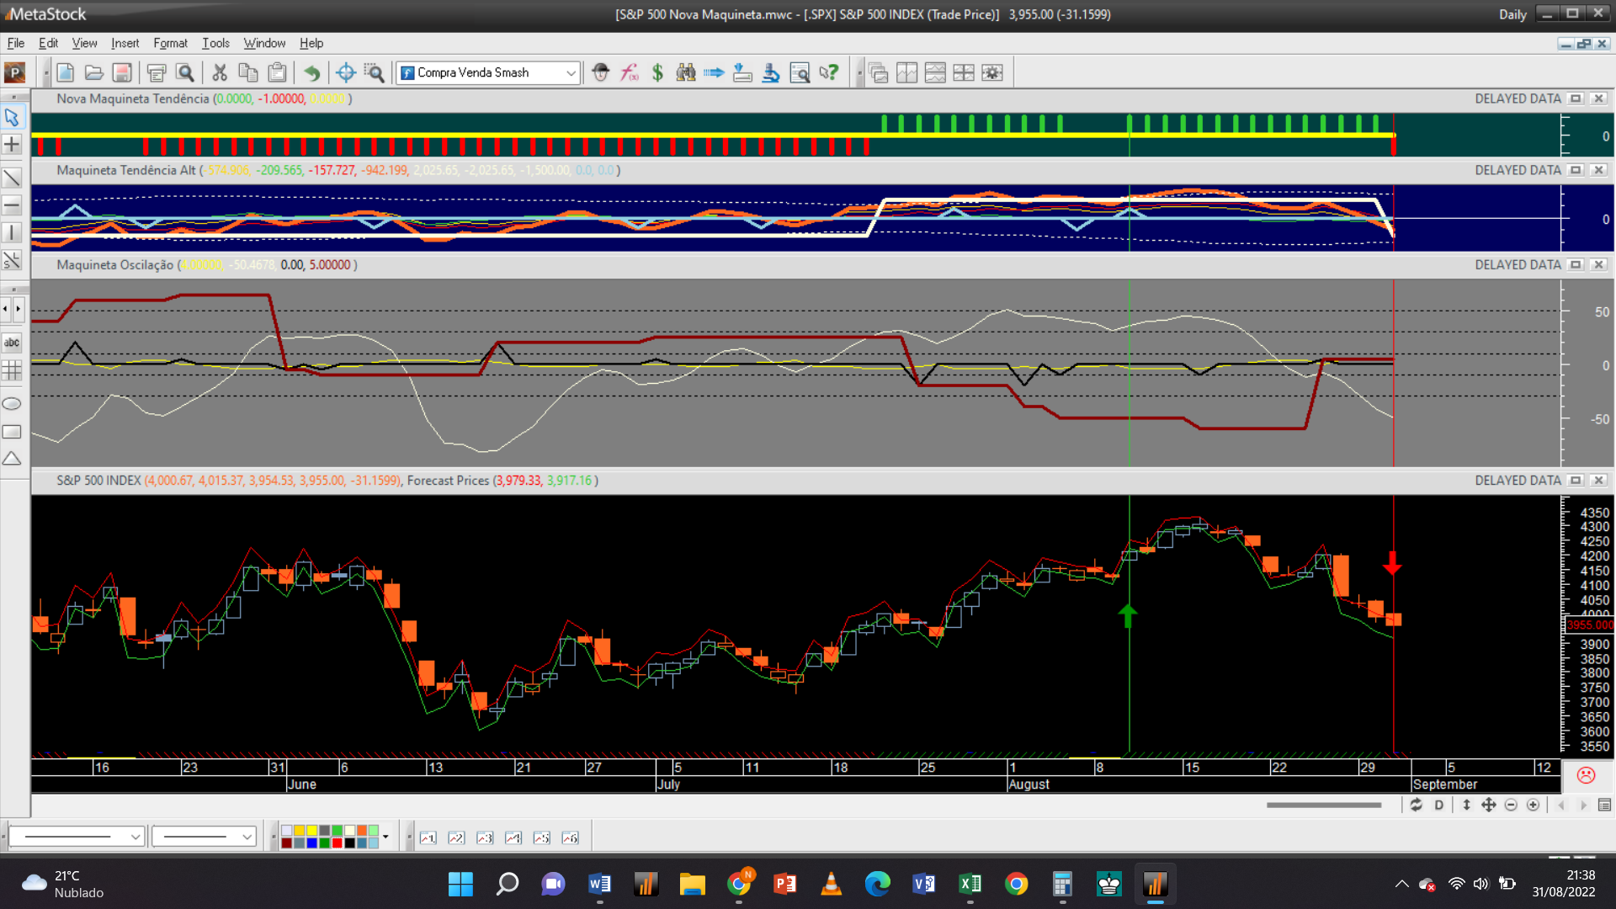
Task: Click the Daily periodicity label
Action: (1512, 14)
